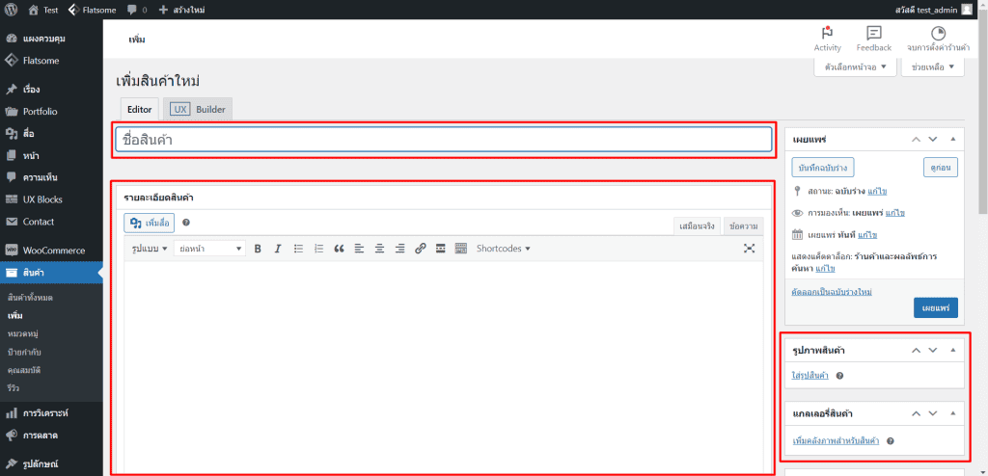This screenshot has height=476, width=988.
Task: Insert the Read More tag
Action: [x=440, y=249]
